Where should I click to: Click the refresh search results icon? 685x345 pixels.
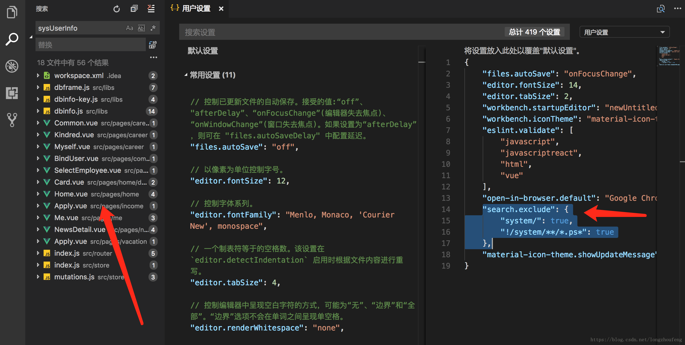click(116, 9)
